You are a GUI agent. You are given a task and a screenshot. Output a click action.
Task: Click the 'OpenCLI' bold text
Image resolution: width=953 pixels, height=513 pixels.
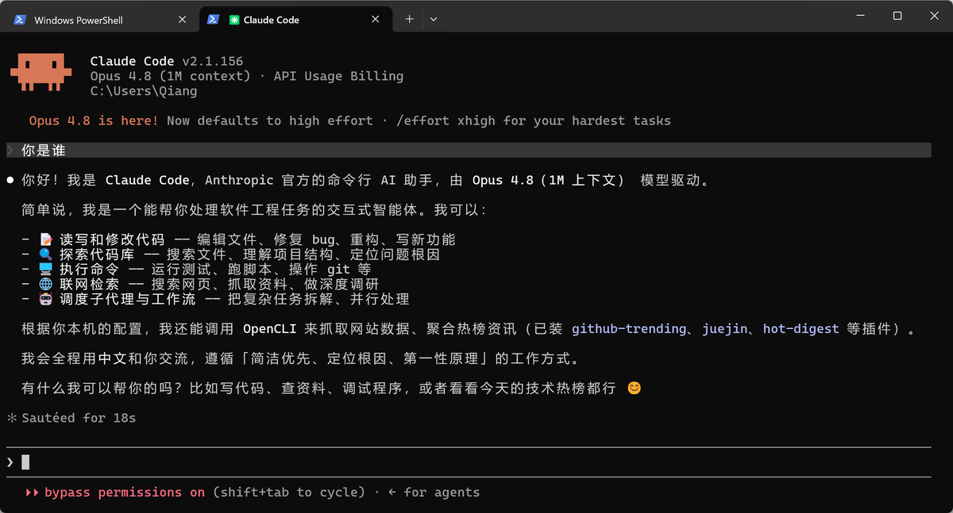[x=269, y=328]
